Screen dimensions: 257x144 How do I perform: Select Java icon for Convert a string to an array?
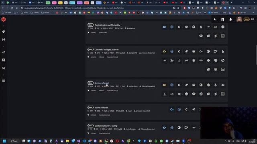pos(179,60)
